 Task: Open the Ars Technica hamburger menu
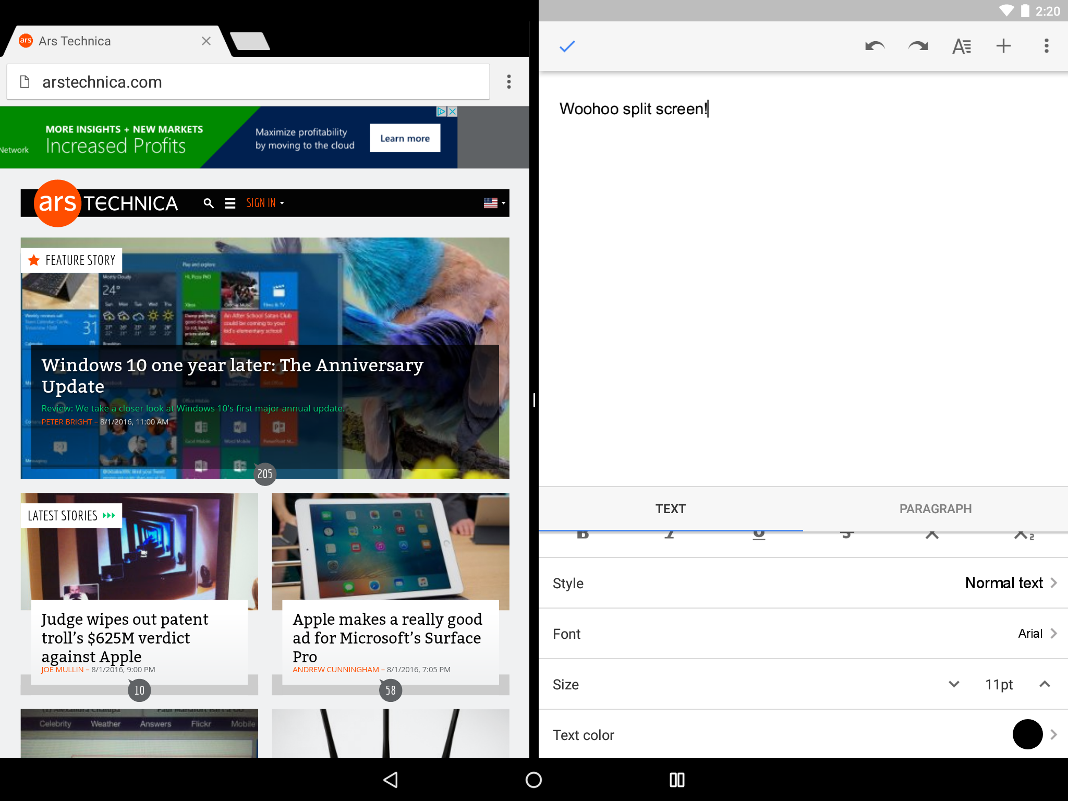point(230,203)
